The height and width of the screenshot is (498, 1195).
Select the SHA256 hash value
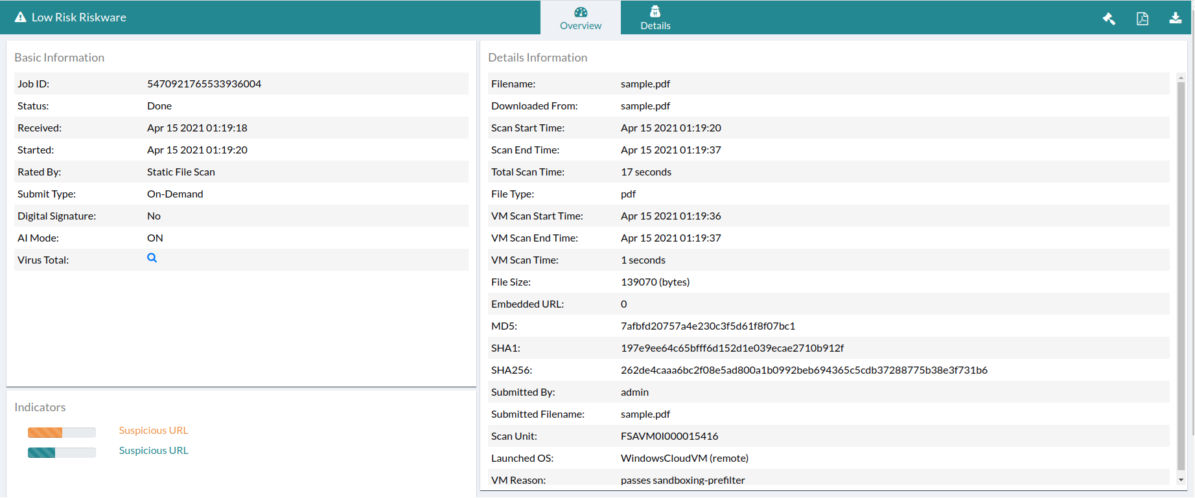point(804,370)
